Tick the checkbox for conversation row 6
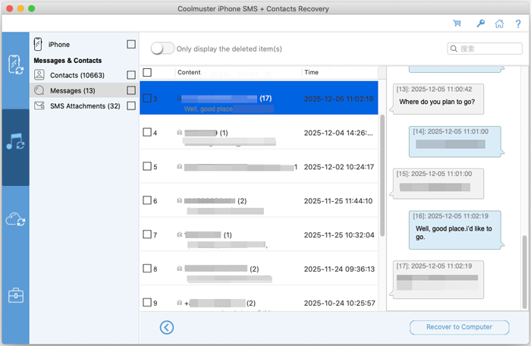The image size is (531, 346). pyautogui.click(x=147, y=200)
